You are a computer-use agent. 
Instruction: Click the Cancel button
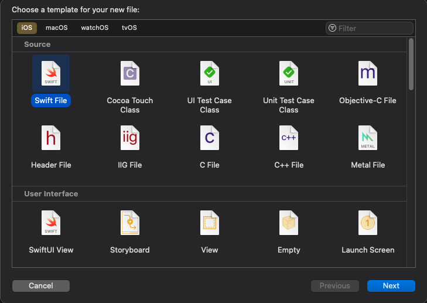click(x=41, y=286)
